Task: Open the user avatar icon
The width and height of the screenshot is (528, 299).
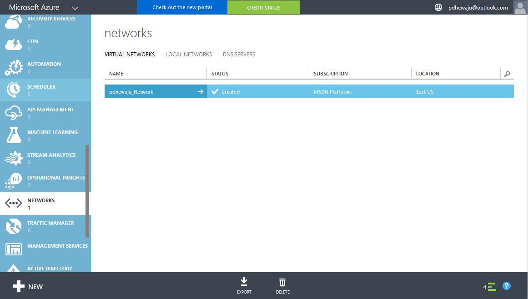Action: (520, 7)
